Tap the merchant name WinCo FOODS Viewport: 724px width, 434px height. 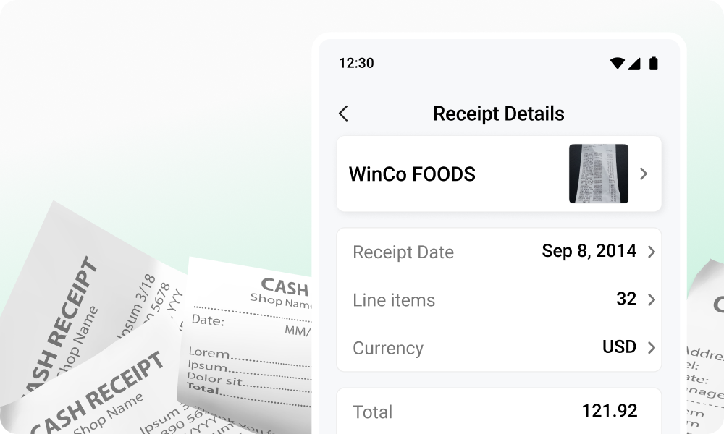pyautogui.click(x=413, y=174)
